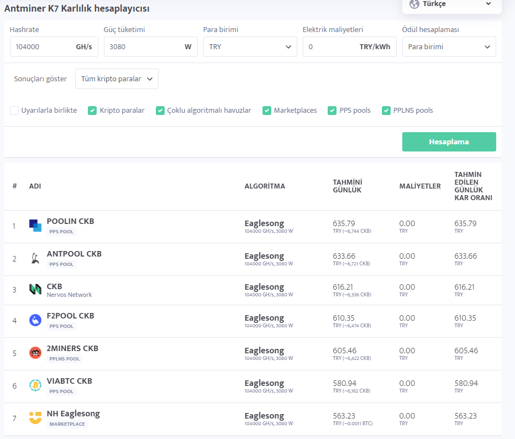The height and width of the screenshot is (439, 515).
Task: Click the F2Pool CKB logo icon
Action: coord(35,320)
